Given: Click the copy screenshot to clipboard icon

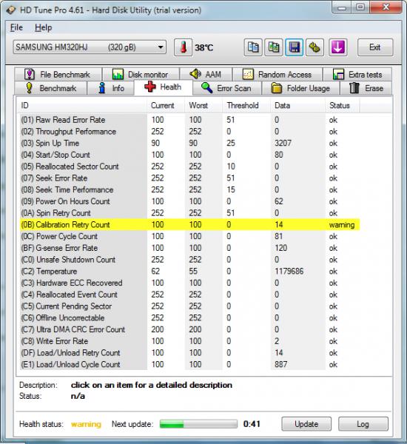Looking at the screenshot, I should point(274,47).
